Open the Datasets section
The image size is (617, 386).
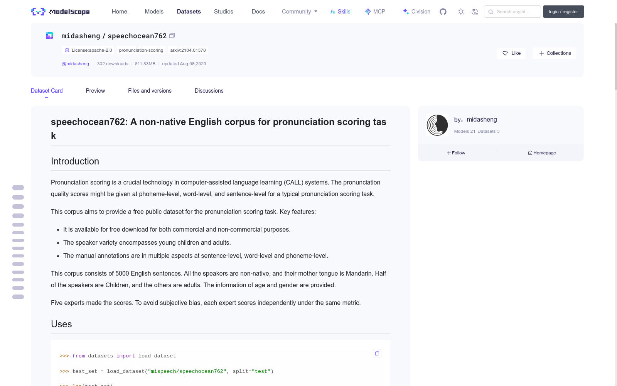(x=189, y=12)
